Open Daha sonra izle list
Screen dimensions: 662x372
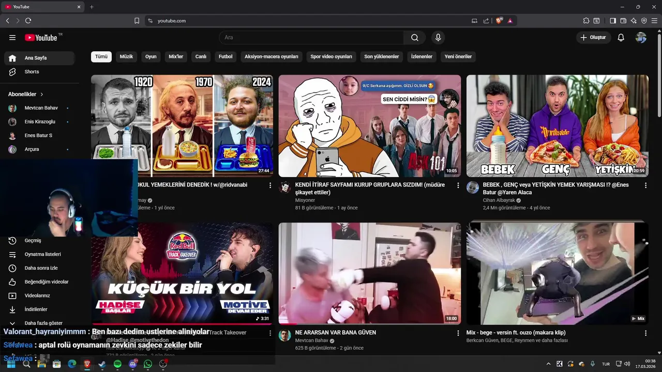click(x=39, y=268)
